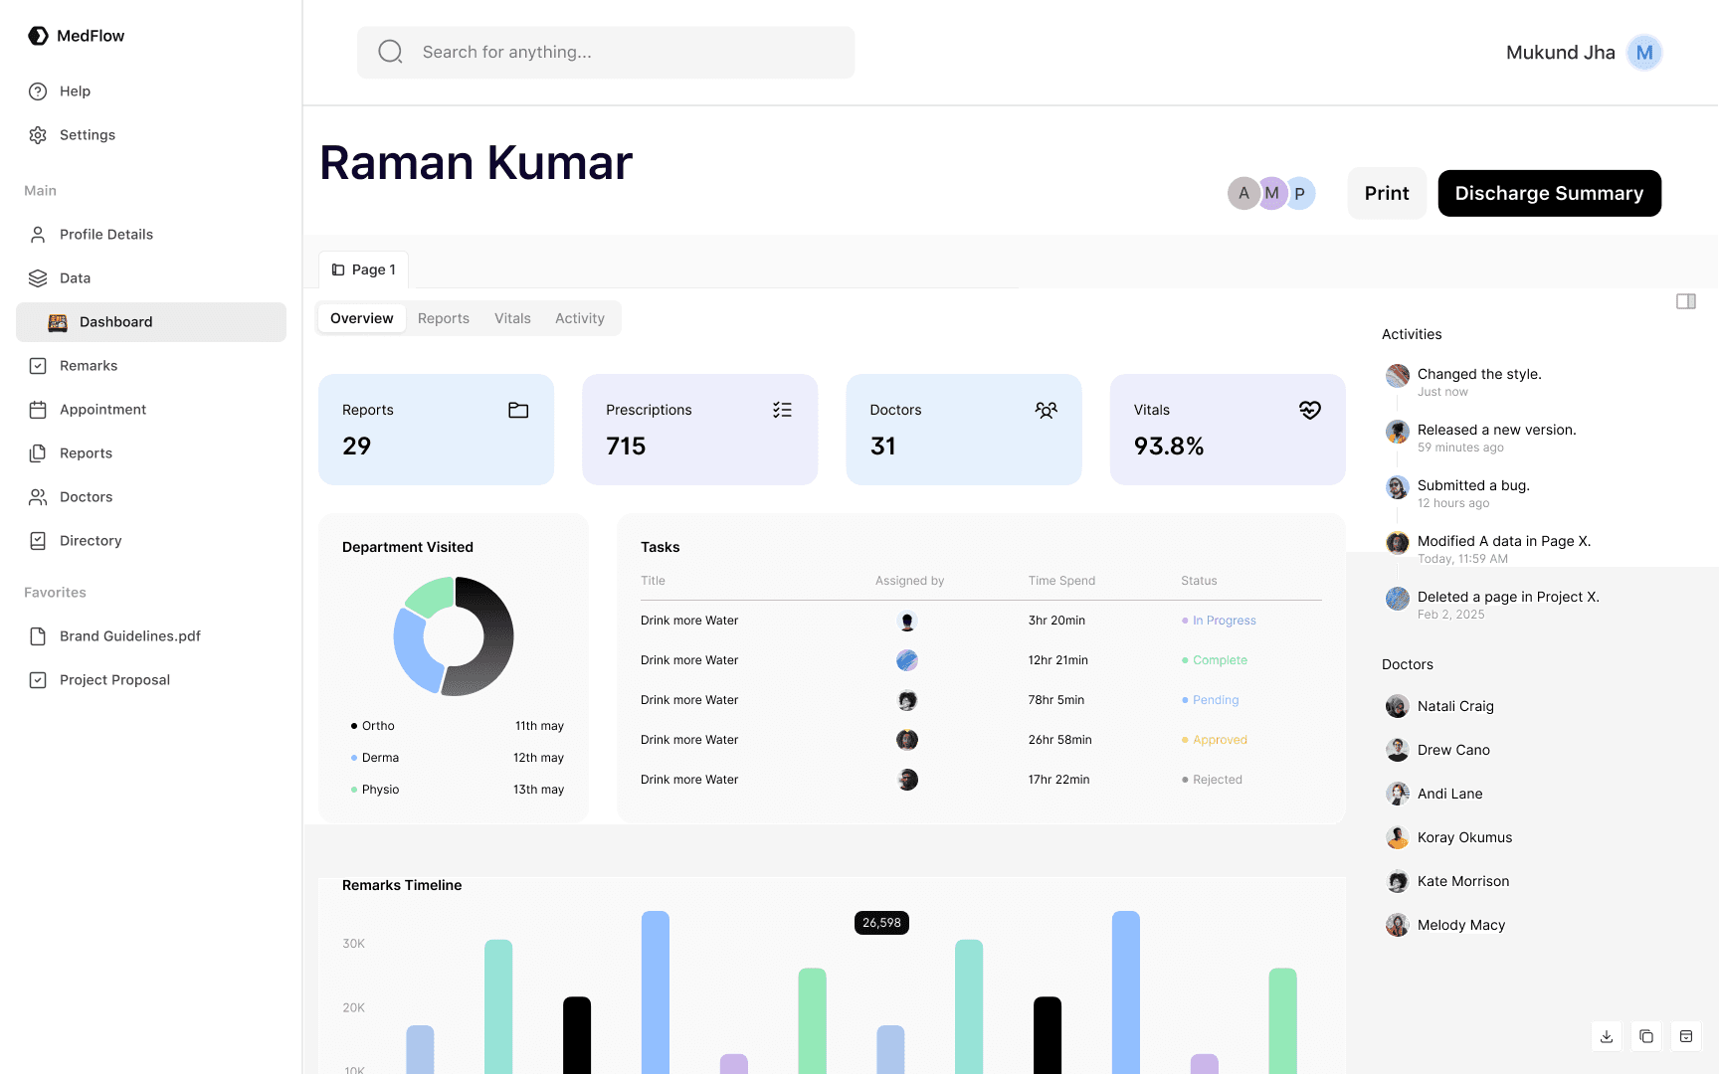Click the department donut chart
Viewport: 1719px width, 1074px height.
click(x=454, y=635)
